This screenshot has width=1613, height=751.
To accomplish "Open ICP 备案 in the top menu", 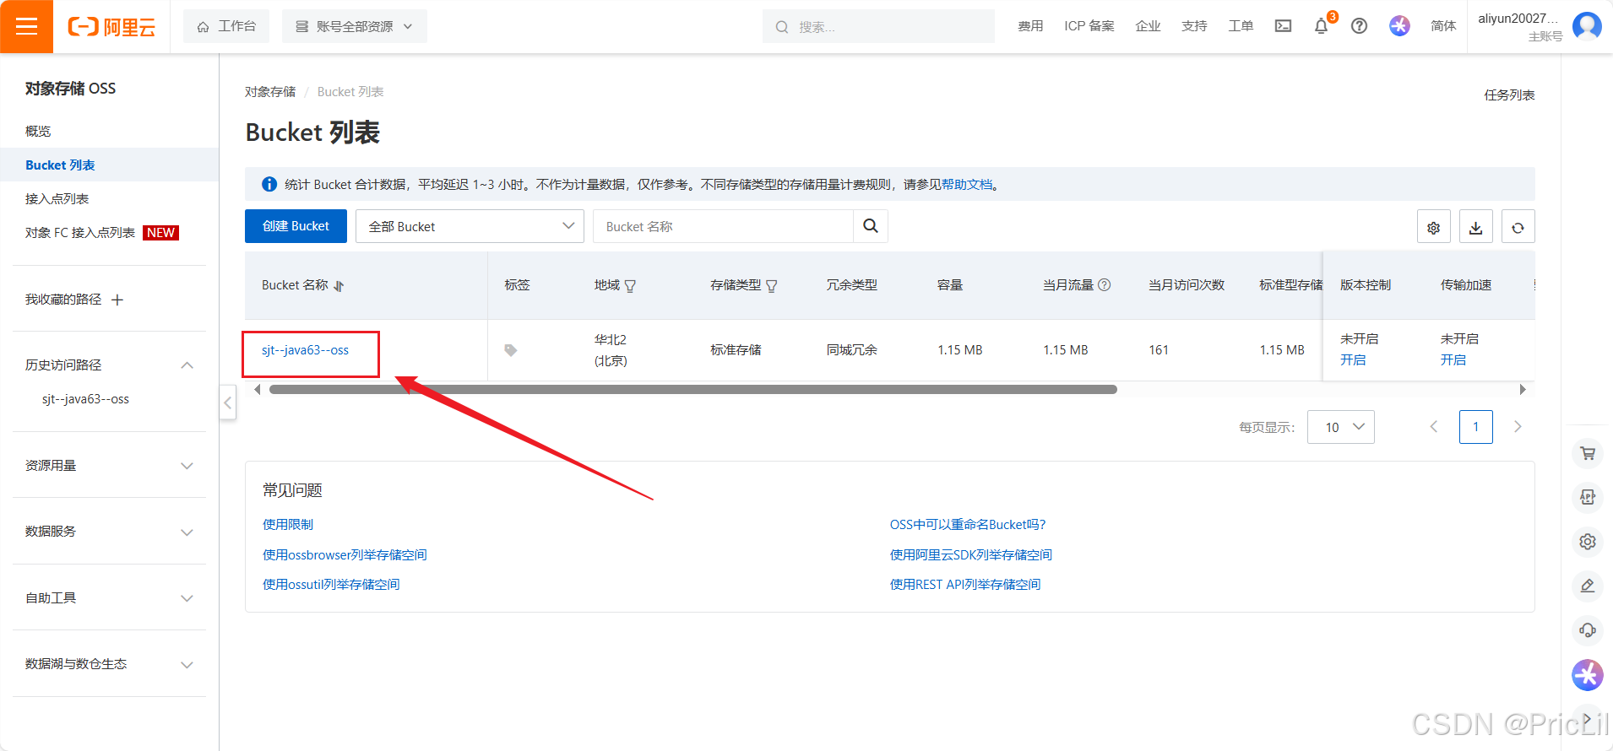I will click(x=1089, y=26).
